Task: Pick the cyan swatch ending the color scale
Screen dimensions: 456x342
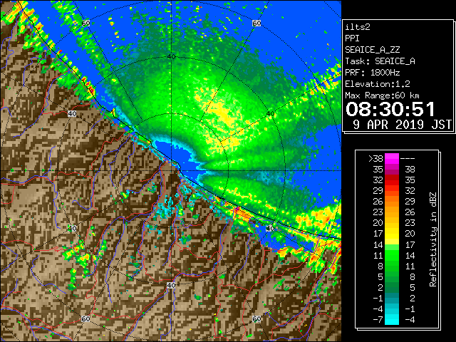Action: [x=392, y=320]
